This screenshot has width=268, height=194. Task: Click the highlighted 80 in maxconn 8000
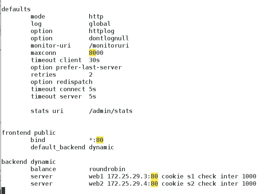pyautogui.click(x=92, y=53)
